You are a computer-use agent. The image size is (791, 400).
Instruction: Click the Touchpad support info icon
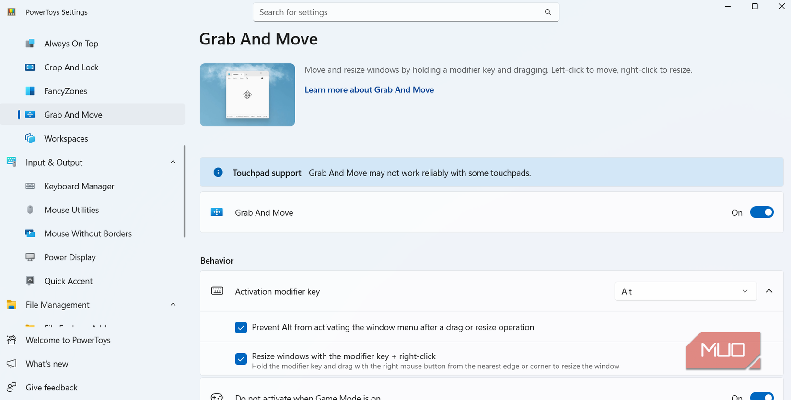coord(218,172)
